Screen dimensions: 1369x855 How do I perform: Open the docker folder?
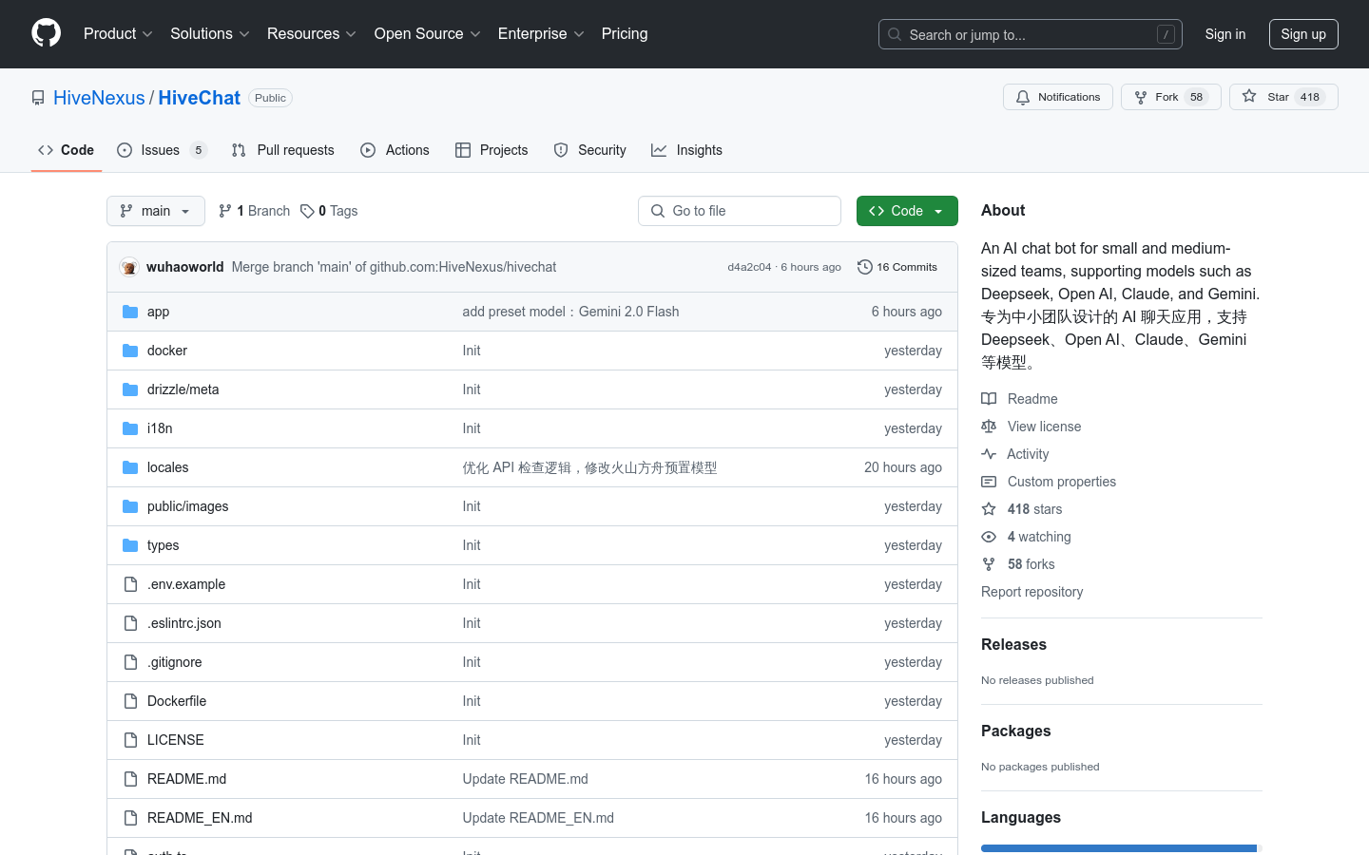point(167,351)
